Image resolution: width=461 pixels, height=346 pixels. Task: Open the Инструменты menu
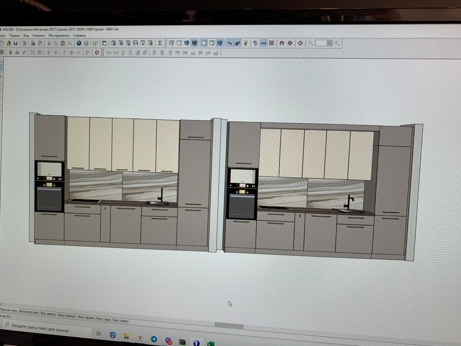point(59,35)
